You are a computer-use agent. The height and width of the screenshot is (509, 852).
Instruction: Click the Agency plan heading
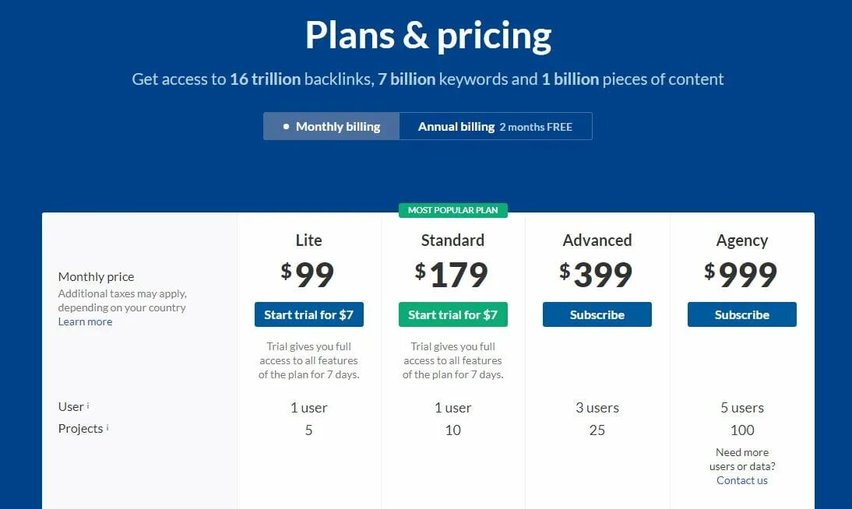coord(741,240)
